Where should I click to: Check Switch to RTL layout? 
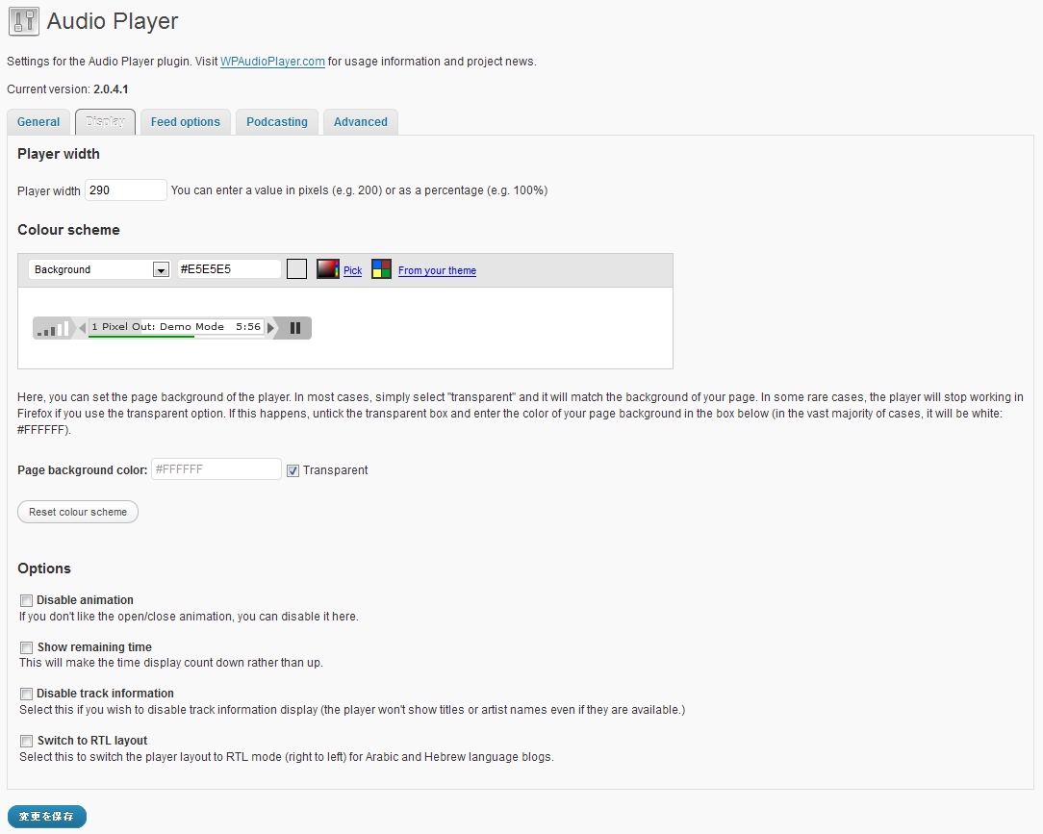point(26,741)
